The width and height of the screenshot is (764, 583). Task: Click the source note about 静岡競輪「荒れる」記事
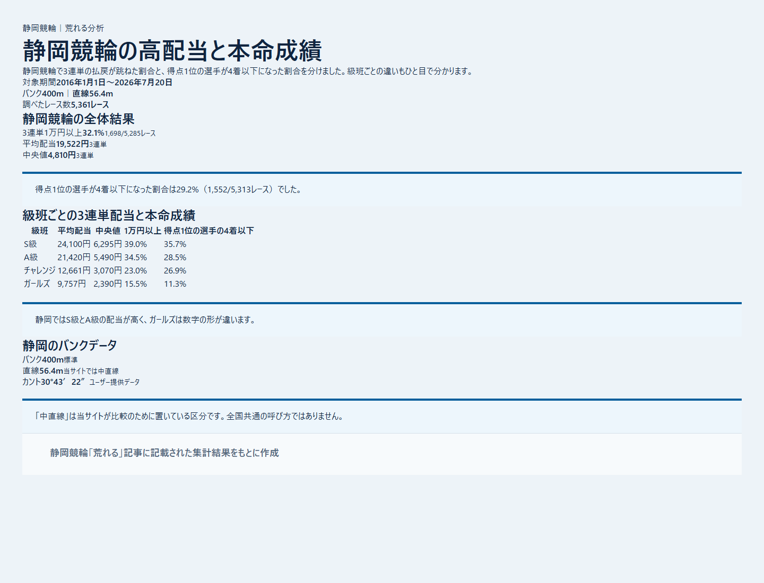[x=164, y=453]
